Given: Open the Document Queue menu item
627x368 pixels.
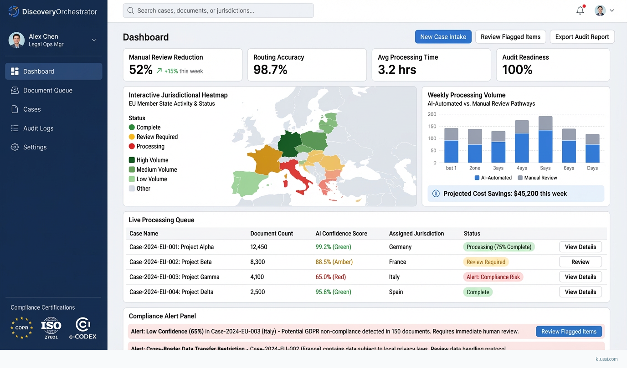Looking at the screenshot, I should [48, 91].
